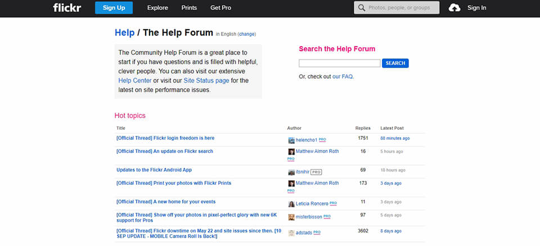Click PRO badge next to adstads

tap(317, 232)
